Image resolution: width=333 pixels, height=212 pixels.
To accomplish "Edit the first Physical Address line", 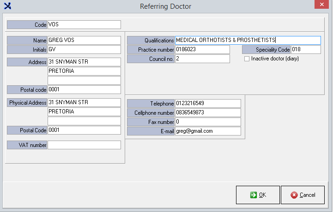I will coord(84,103).
